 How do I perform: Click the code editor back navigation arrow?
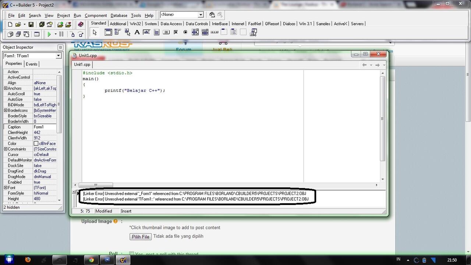[364, 65]
